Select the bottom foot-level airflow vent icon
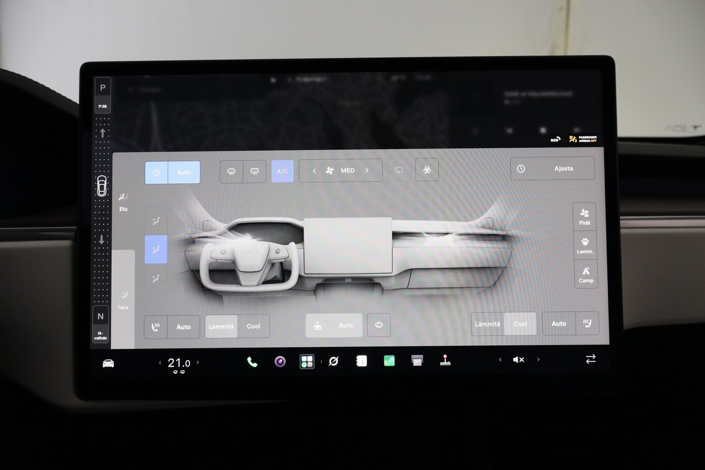The image size is (705, 470). [x=156, y=278]
